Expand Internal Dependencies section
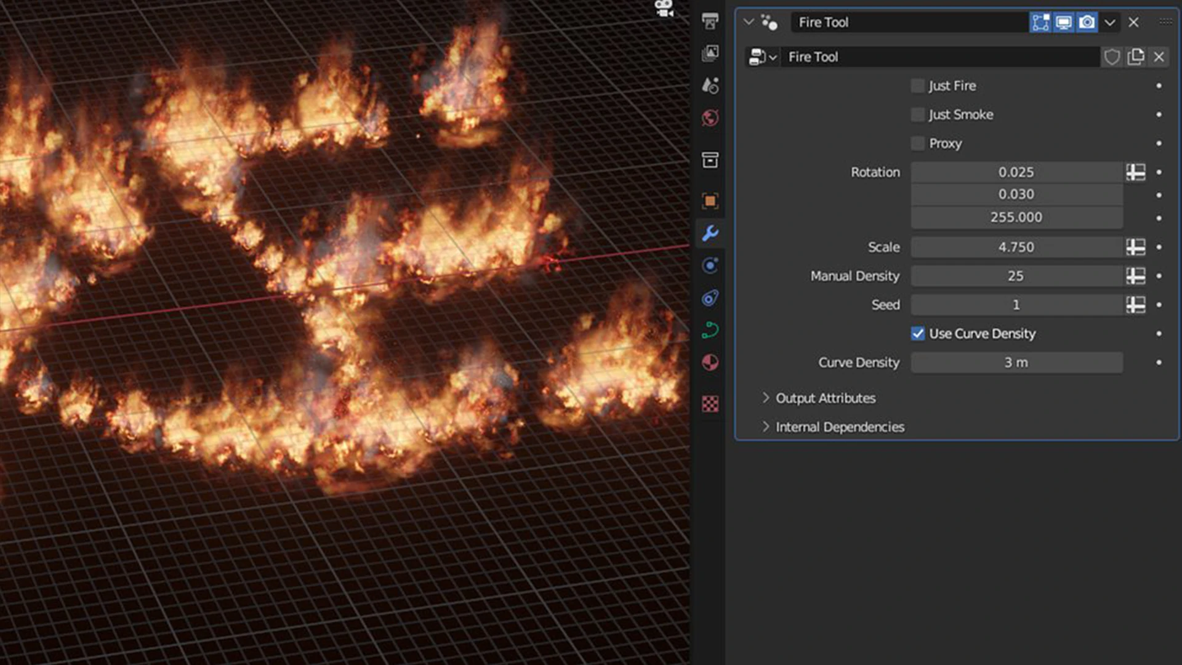The image size is (1182, 665). [839, 427]
